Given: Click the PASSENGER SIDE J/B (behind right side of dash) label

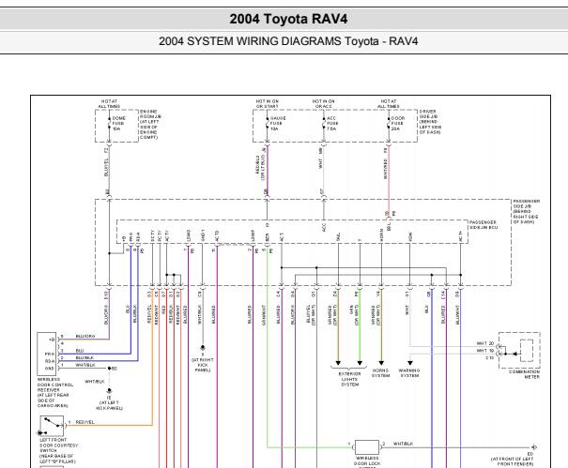Looking at the screenshot, I should tap(527, 211).
